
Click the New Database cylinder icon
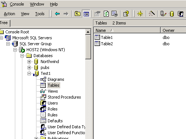172,14
